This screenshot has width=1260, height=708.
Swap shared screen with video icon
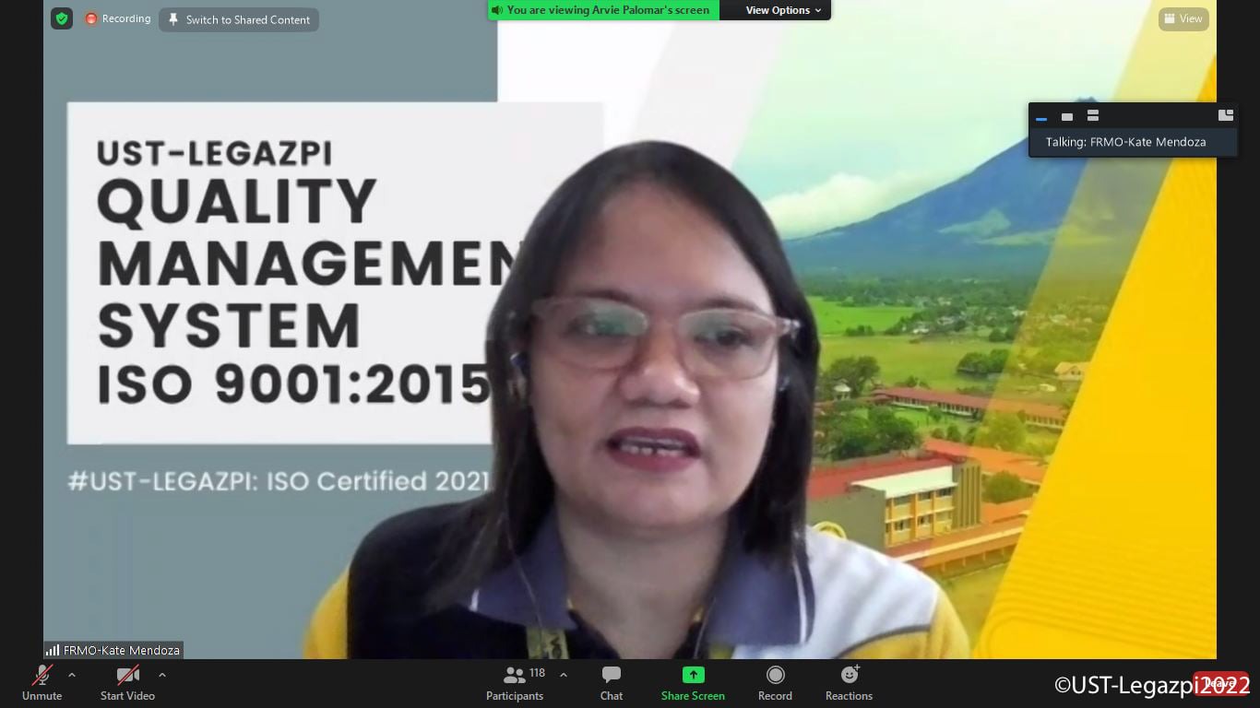pyautogui.click(x=1225, y=116)
